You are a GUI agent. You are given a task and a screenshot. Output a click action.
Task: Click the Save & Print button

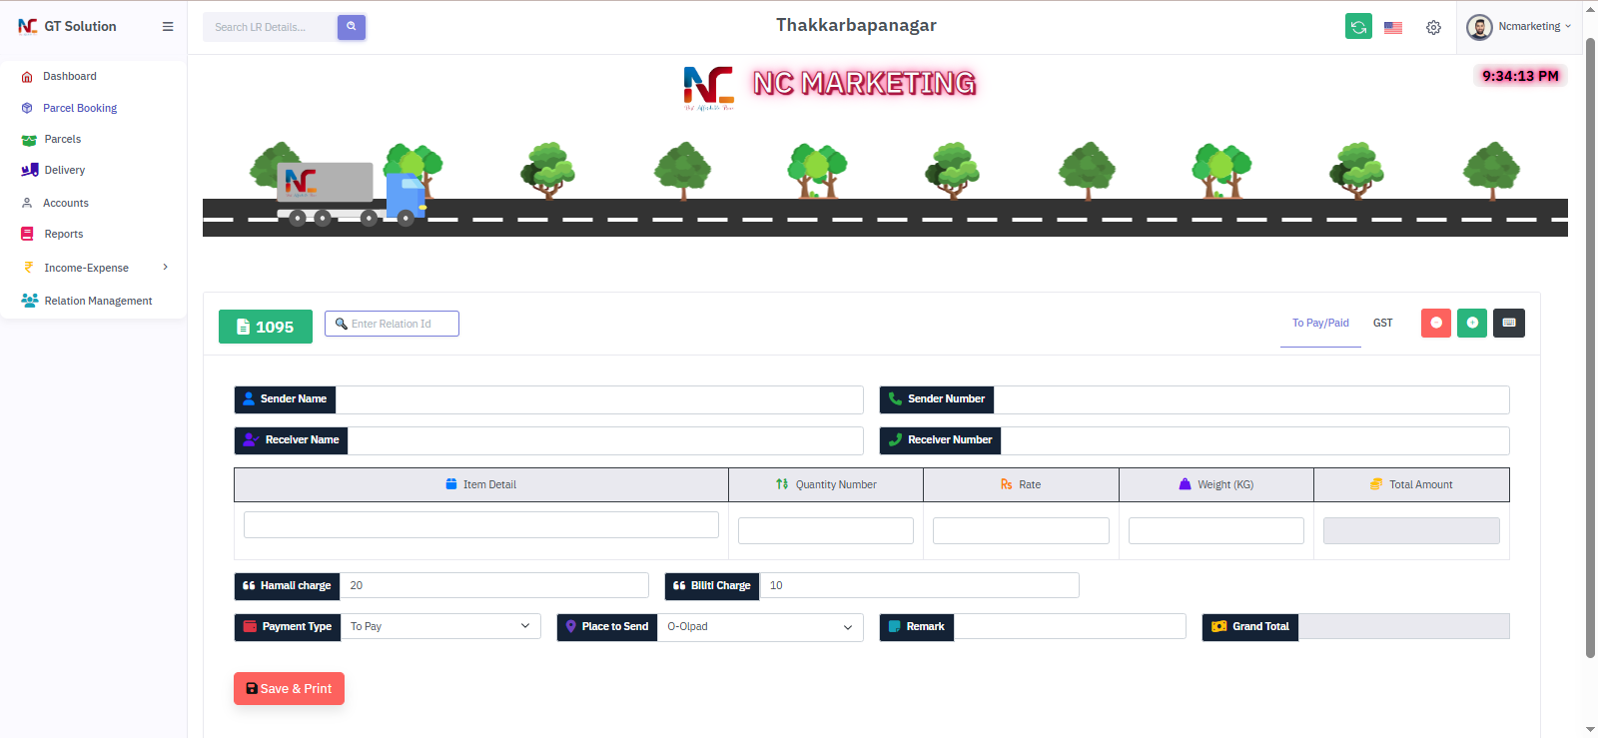(x=289, y=689)
